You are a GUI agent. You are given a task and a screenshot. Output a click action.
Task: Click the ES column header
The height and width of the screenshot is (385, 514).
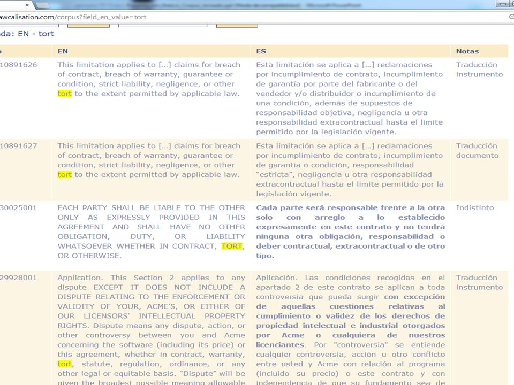click(350, 51)
